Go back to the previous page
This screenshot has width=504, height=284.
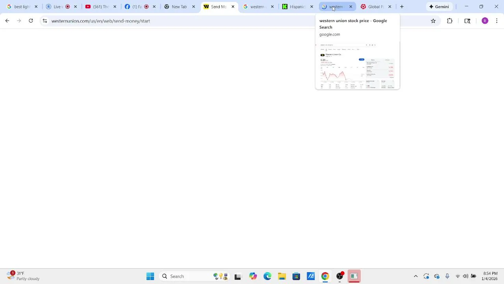click(x=7, y=21)
